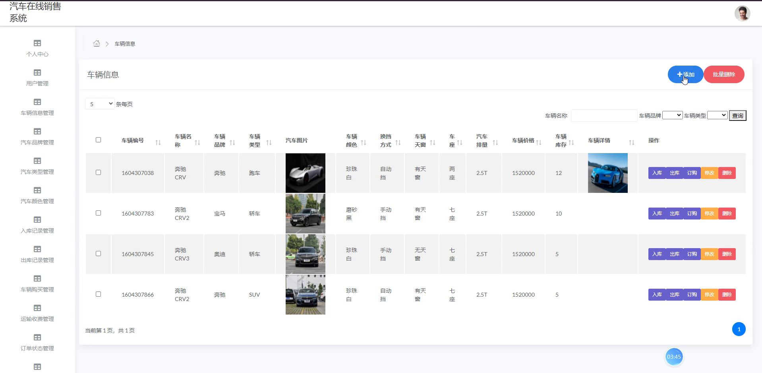
Task: Sort by 车辆价格 column arrows
Action: [x=539, y=142]
